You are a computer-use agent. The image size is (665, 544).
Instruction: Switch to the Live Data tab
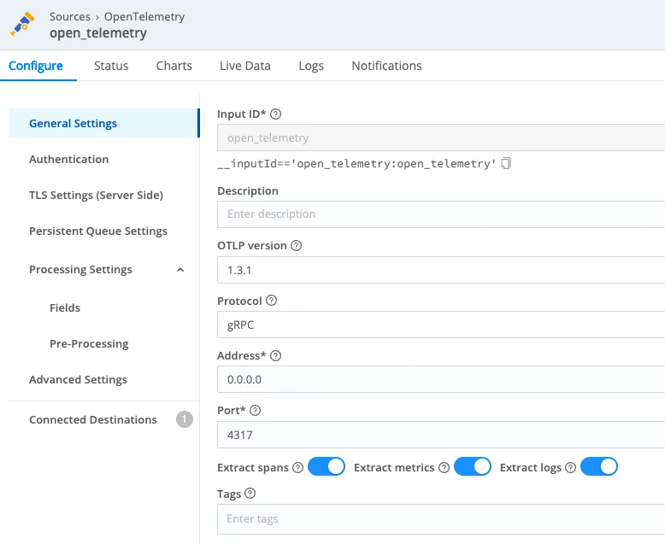245,66
